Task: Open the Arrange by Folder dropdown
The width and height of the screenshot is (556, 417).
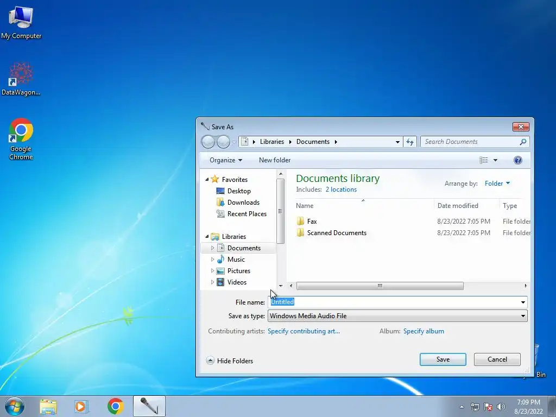Action: tap(497, 184)
